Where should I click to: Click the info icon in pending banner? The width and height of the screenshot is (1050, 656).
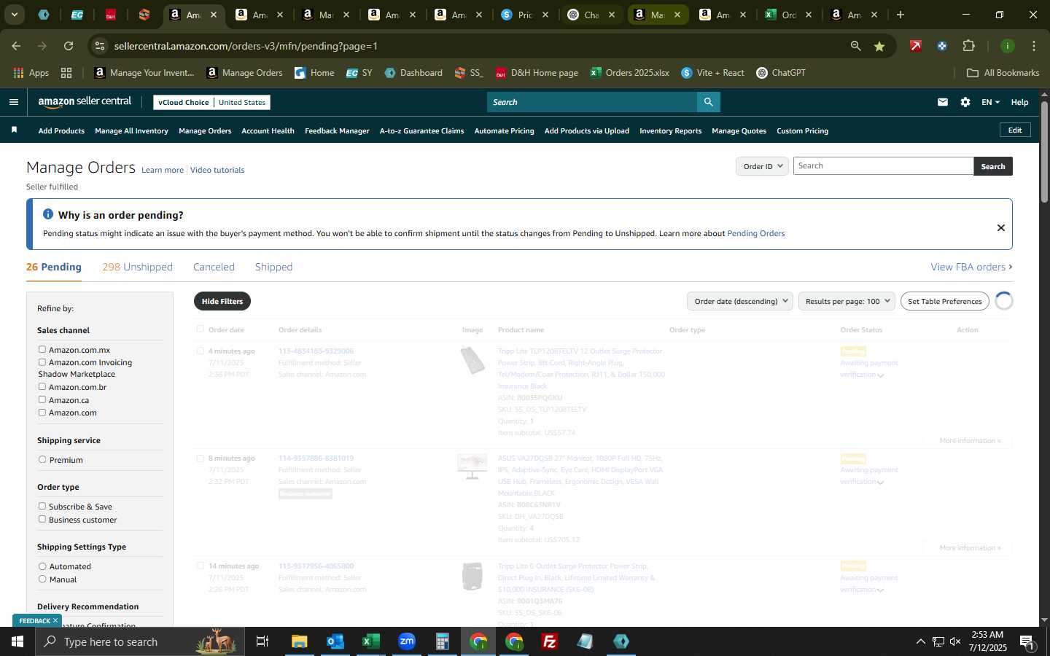click(x=48, y=214)
